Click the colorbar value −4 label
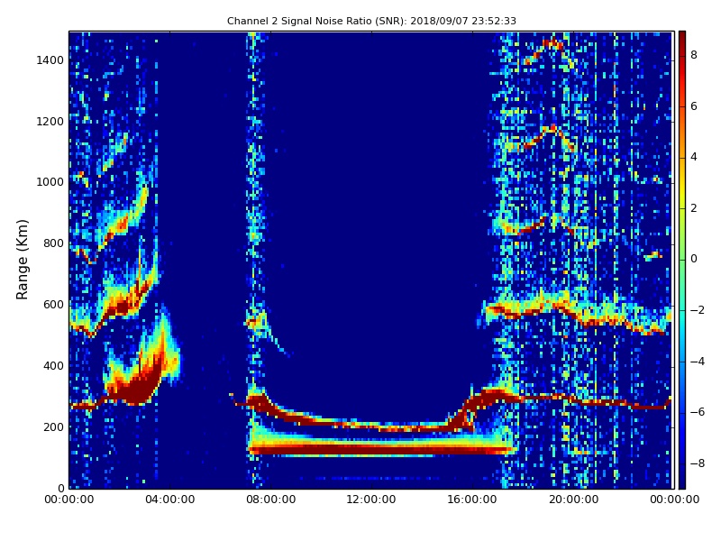Image resolution: width=721 pixels, height=541 pixels. click(x=698, y=362)
